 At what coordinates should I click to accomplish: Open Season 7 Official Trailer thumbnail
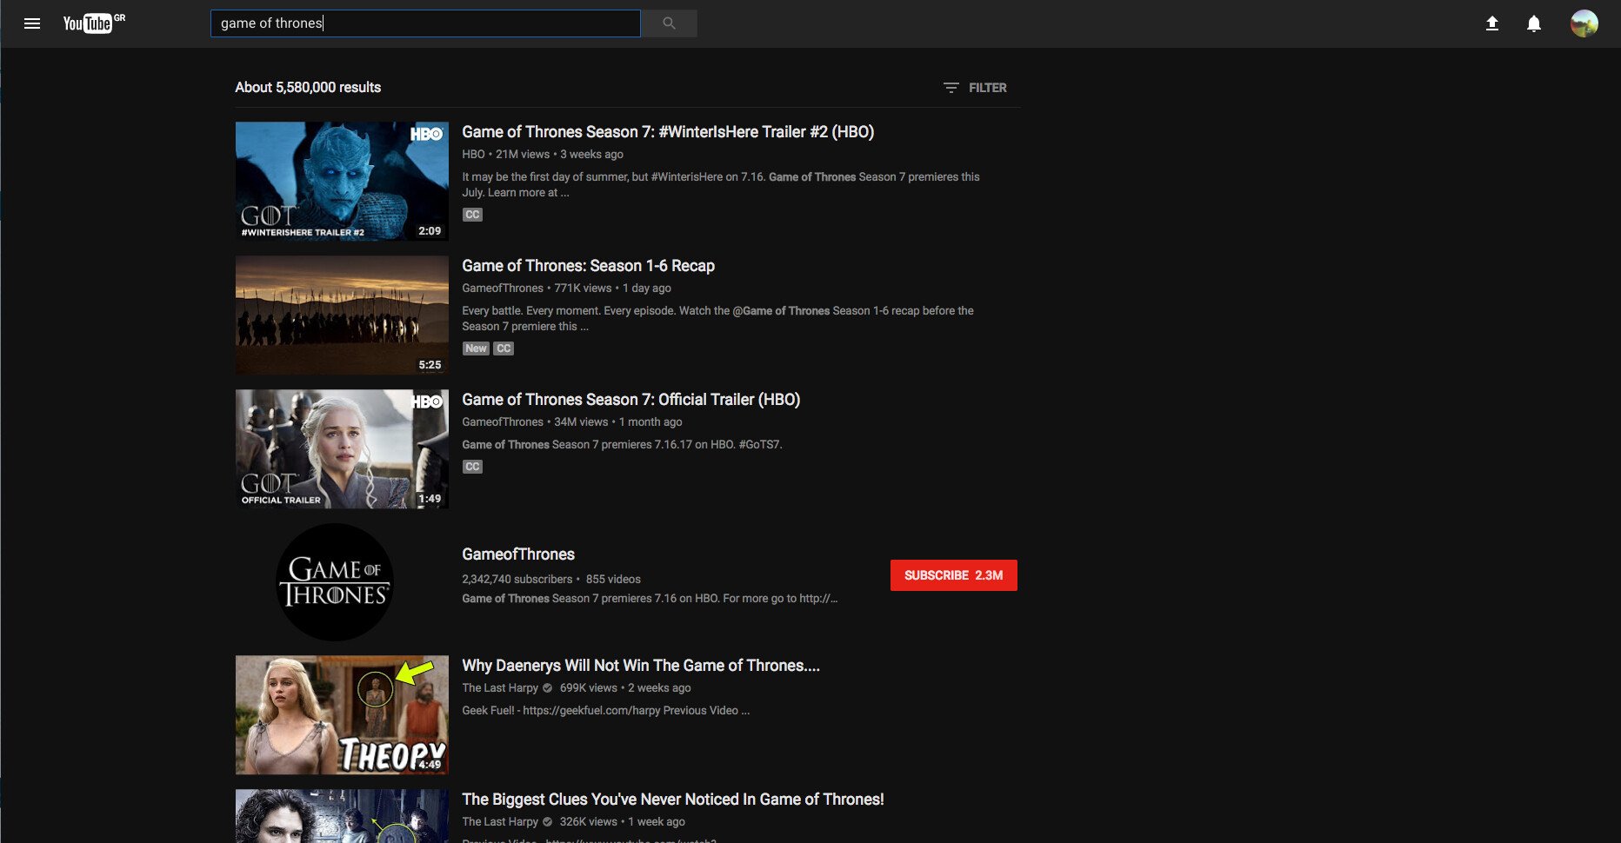point(342,448)
